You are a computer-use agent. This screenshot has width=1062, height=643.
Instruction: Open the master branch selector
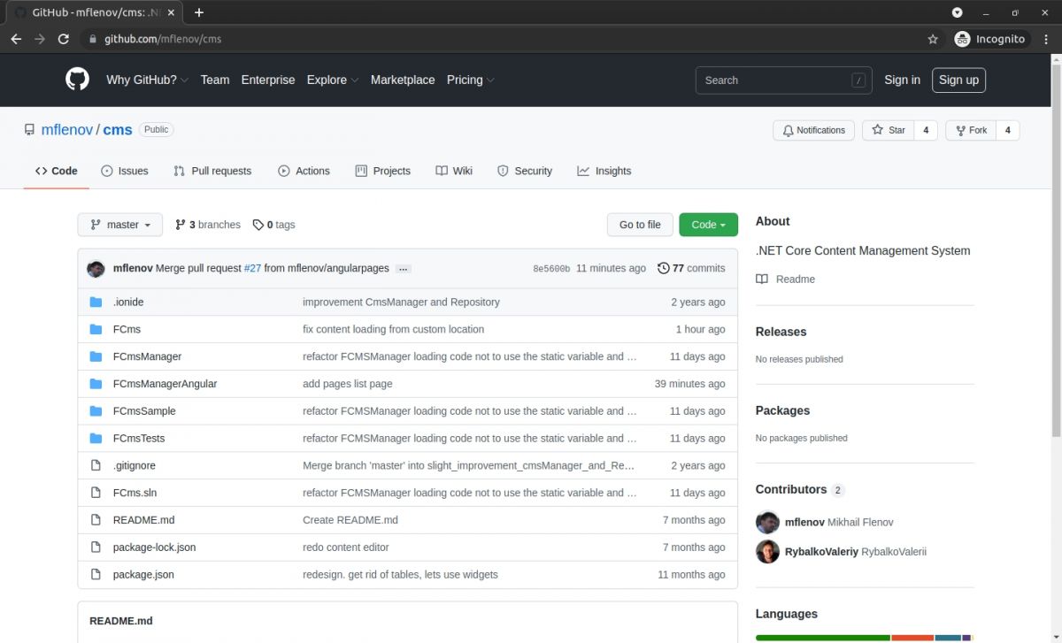click(120, 225)
